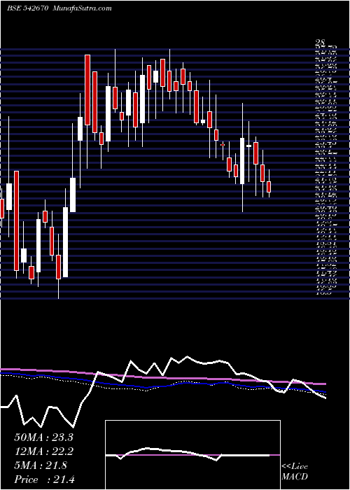The width and height of the screenshot is (350, 490).
Task: Click the "<<Live MACD" label
Action: (x=295, y=472)
